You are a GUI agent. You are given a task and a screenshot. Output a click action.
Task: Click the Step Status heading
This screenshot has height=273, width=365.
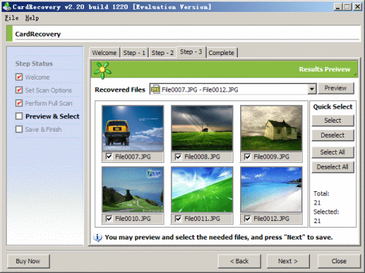pos(34,64)
